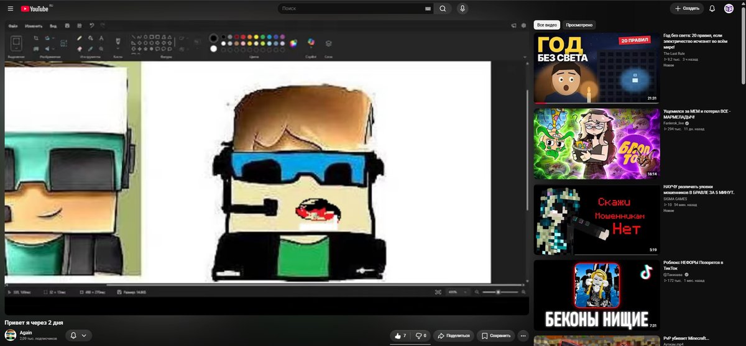The height and width of the screenshot is (346, 746).
Task: Select the Color picker tool in Paint
Action: (91, 48)
